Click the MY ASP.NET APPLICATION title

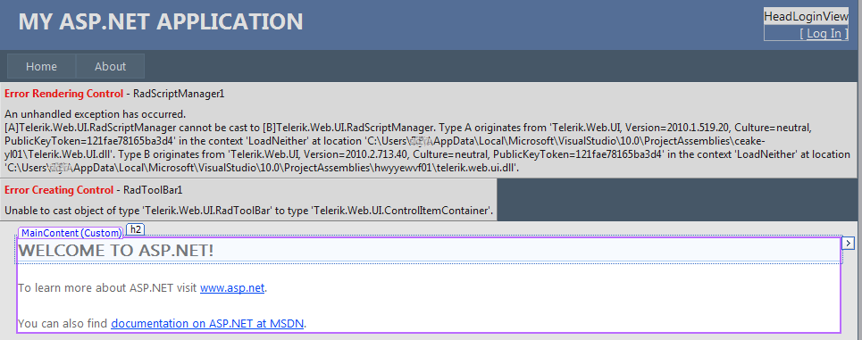point(161,22)
